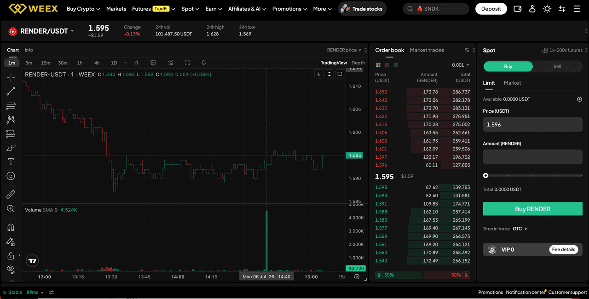The height and width of the screenshot is (299, 589).
Task: Click the collapse pane arrows button
Action: click(329, 74)
